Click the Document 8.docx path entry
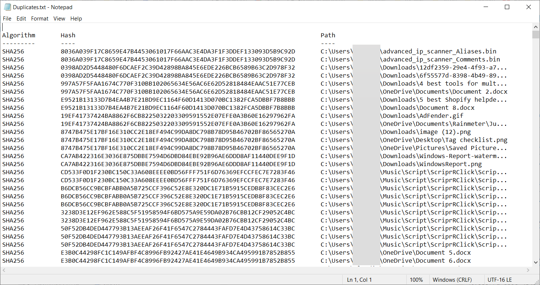Screen dimensions: 540x285 (x=428, y=108)
